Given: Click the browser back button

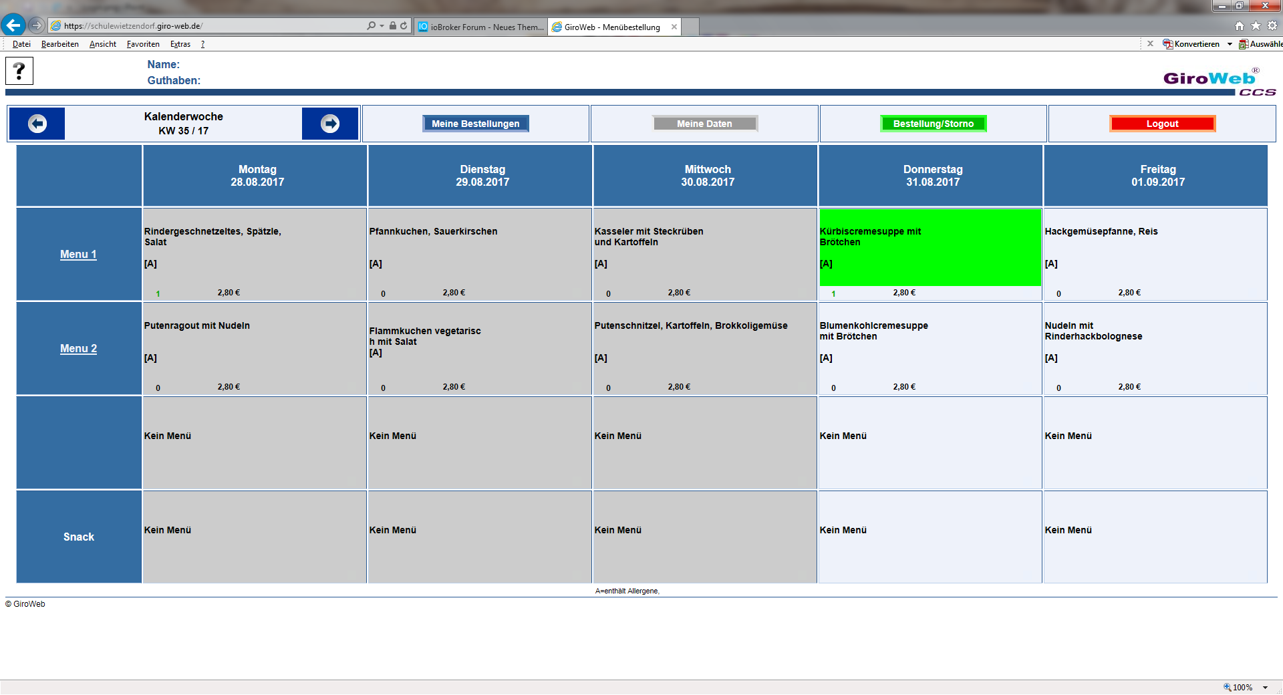Looking at the screenshot, I should [13, 25].
